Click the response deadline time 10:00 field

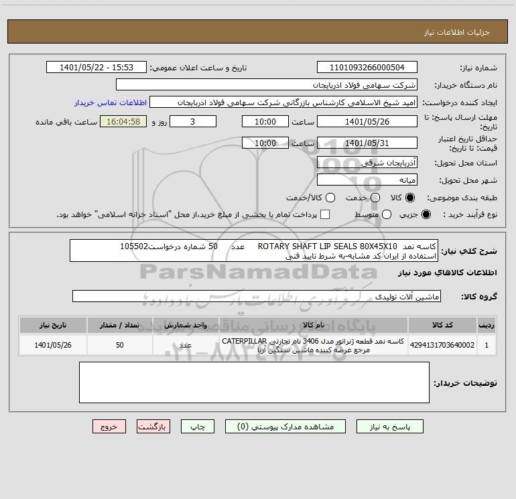coord(265,121)
